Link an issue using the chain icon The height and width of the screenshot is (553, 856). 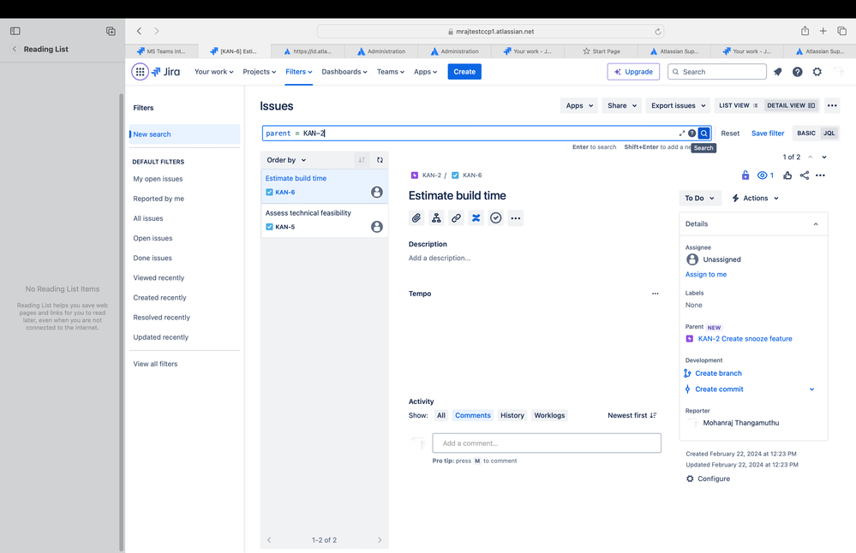click(x=456, y=218)
